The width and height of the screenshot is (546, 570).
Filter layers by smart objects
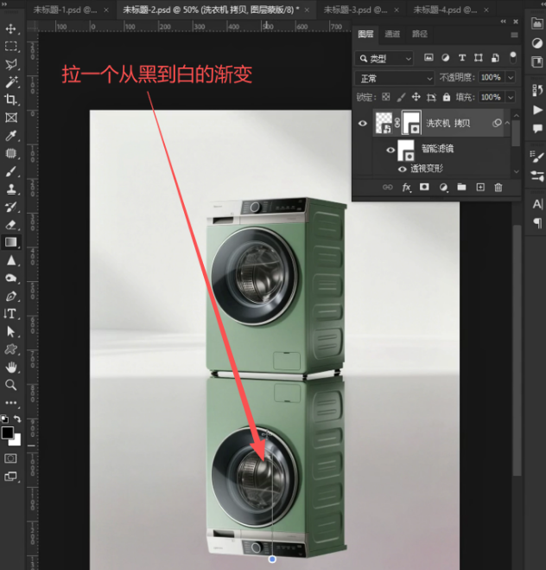495,57
